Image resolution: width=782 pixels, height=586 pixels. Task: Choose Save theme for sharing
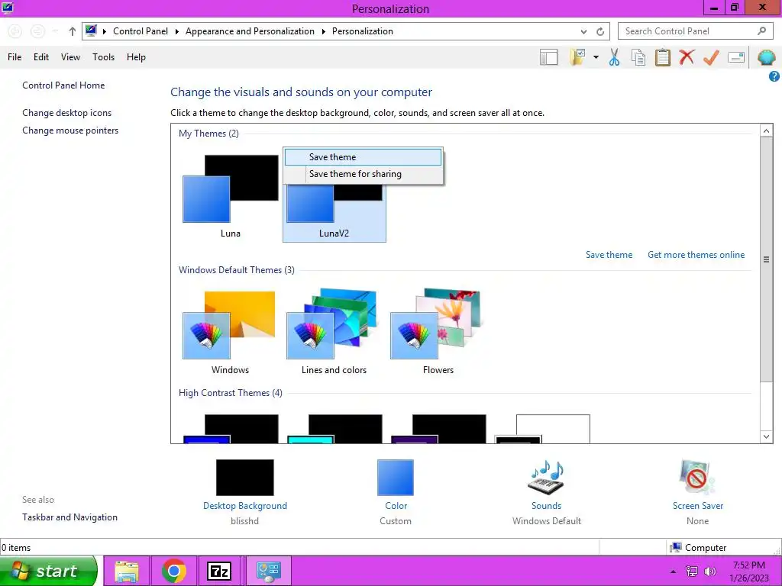(x=363, y=174)
